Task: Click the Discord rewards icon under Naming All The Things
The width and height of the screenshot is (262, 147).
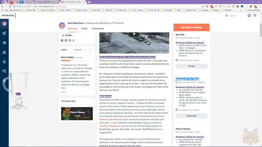Action: pyautogui.click(x=177, y=110)
